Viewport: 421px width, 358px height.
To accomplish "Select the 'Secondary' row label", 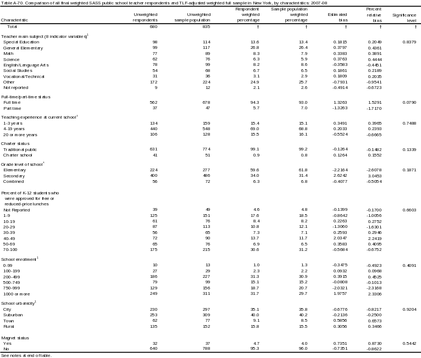I will point(14,176).
